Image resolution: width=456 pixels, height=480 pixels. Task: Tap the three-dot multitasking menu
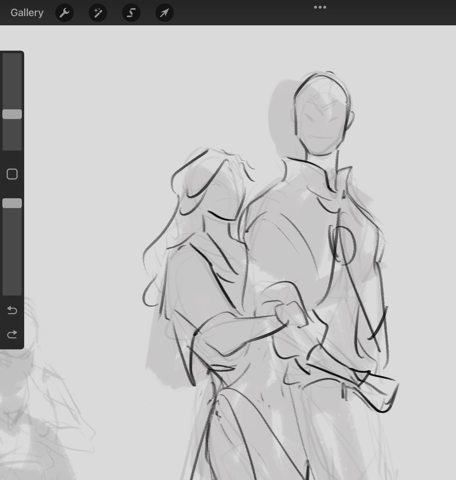pyautogui.click(x=320, y=7)
